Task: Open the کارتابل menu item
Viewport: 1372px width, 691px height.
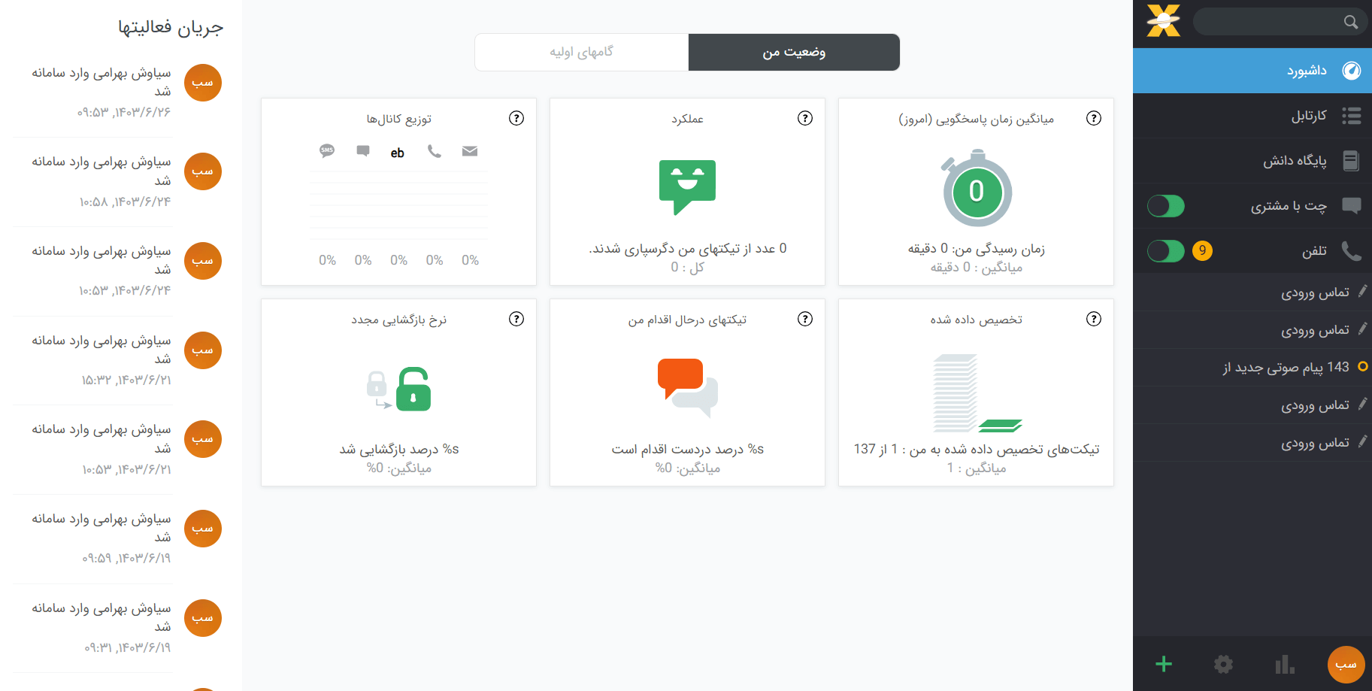Action: pyautogui.click(x=1252, y=116)
